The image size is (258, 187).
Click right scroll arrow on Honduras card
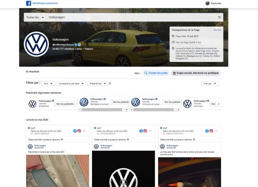click(x=178, y=110)
